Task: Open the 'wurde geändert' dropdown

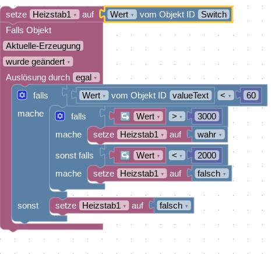Action: (x=38, y=62)
